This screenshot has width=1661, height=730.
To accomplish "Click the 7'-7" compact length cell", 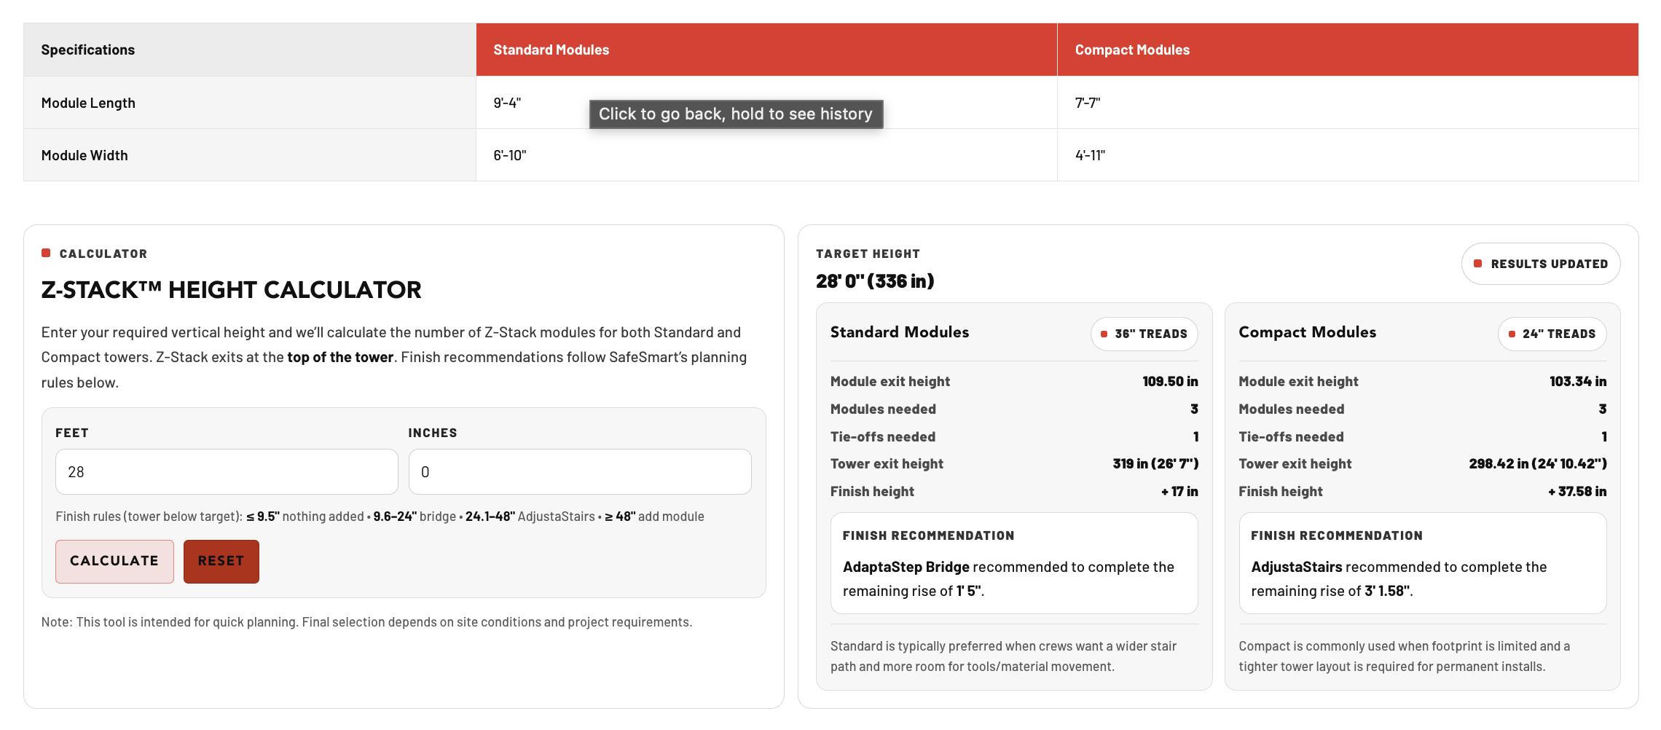I will [x=1348, y=103].
